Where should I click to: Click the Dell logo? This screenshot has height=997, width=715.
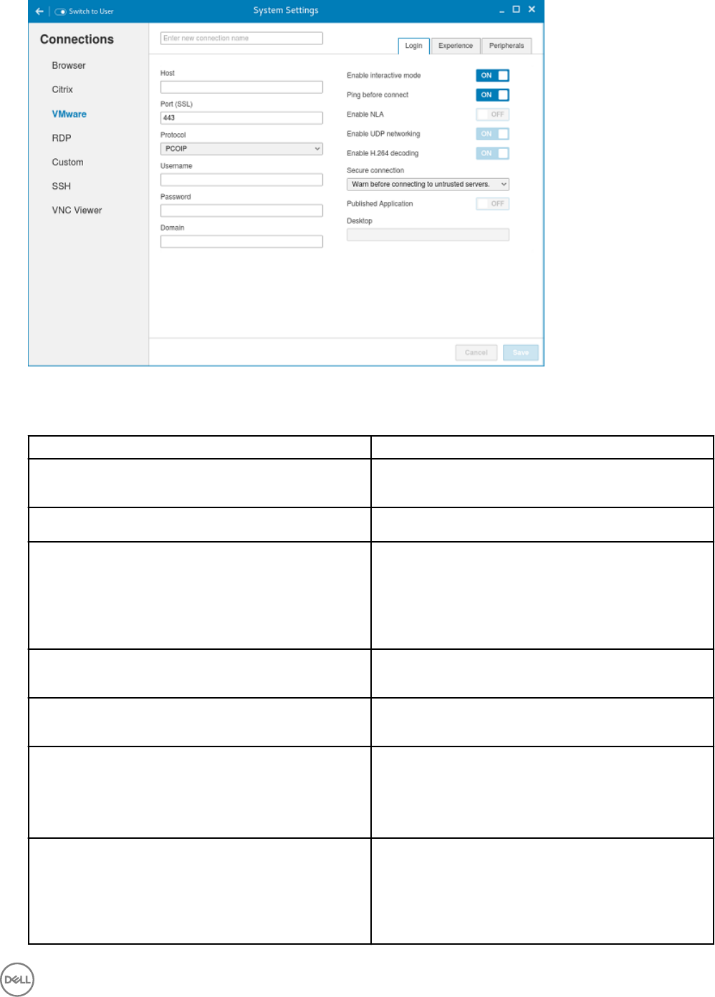pos(17,980)
